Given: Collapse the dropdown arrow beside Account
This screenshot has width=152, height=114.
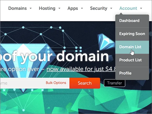Looking at the screenshot, I should coord(141,8).
